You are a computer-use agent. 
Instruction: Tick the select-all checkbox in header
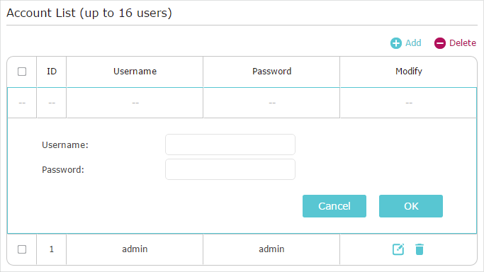[x=22, y=72]
